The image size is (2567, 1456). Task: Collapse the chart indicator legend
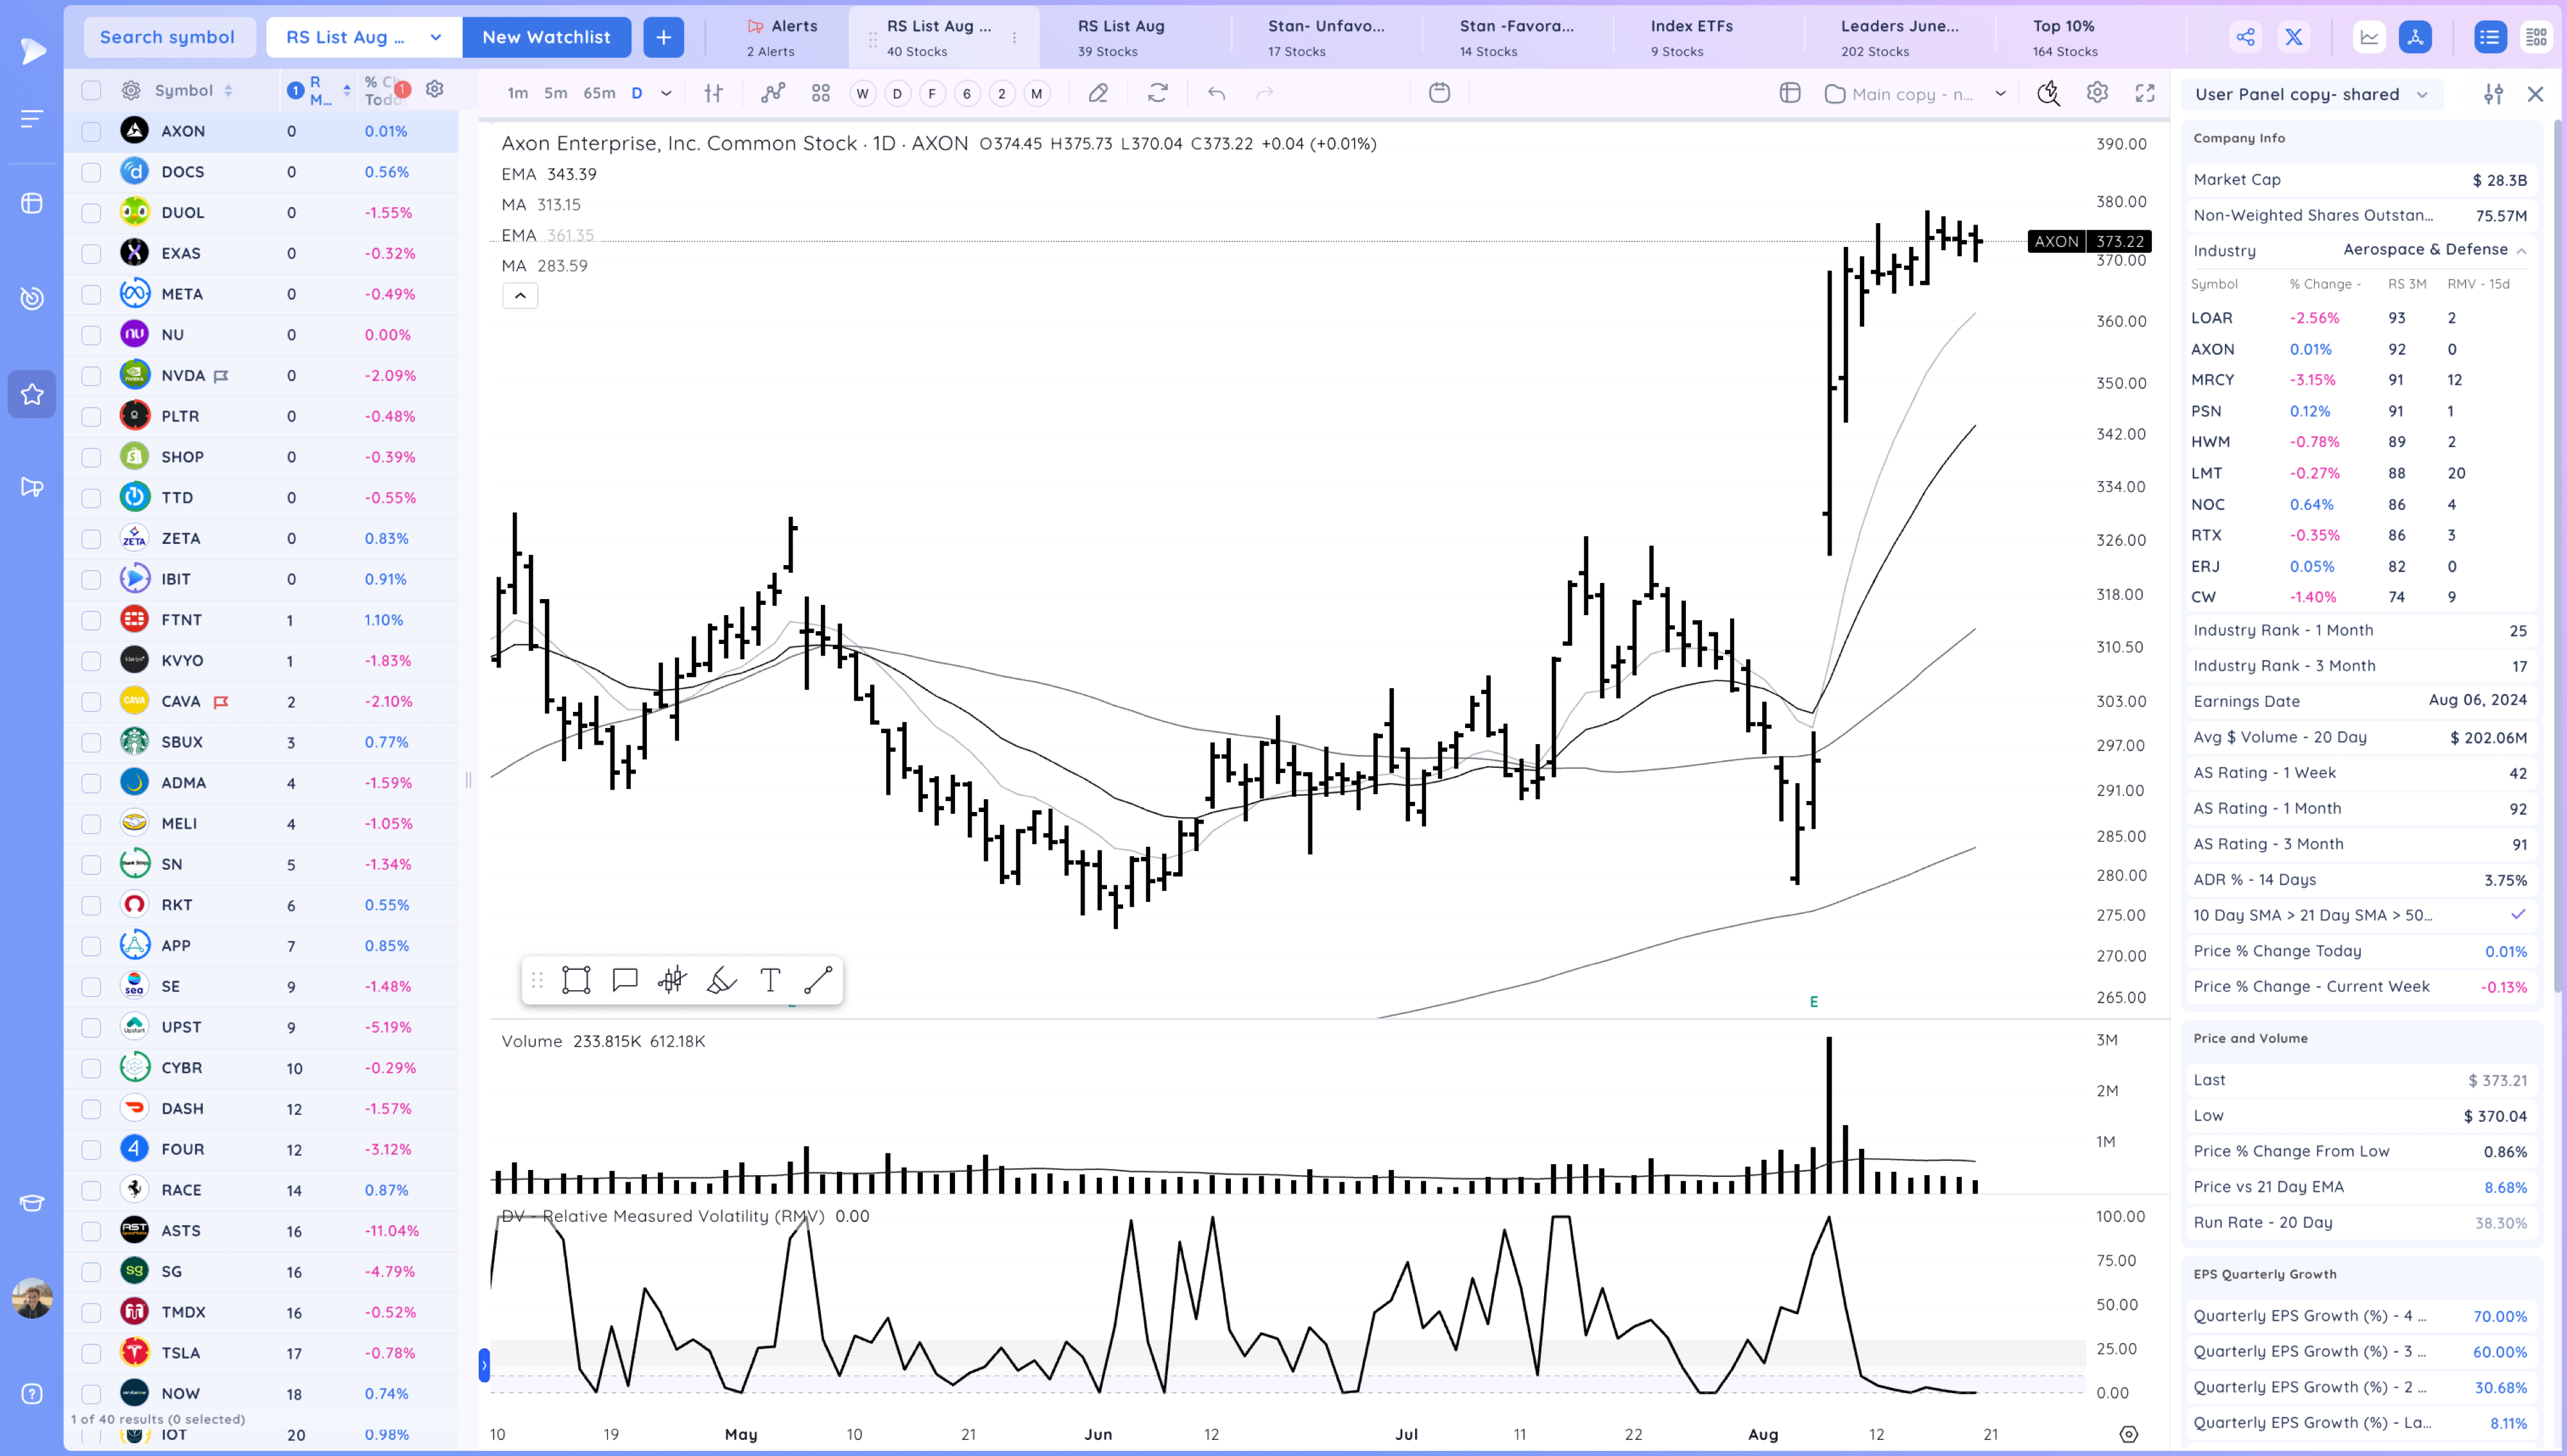[x=520, y=295]
